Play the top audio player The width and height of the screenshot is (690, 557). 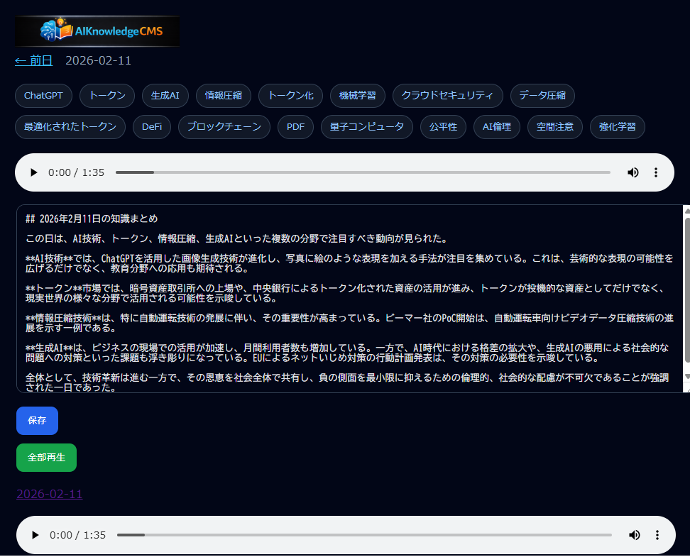pyautogui.click(x=33, y=172)
